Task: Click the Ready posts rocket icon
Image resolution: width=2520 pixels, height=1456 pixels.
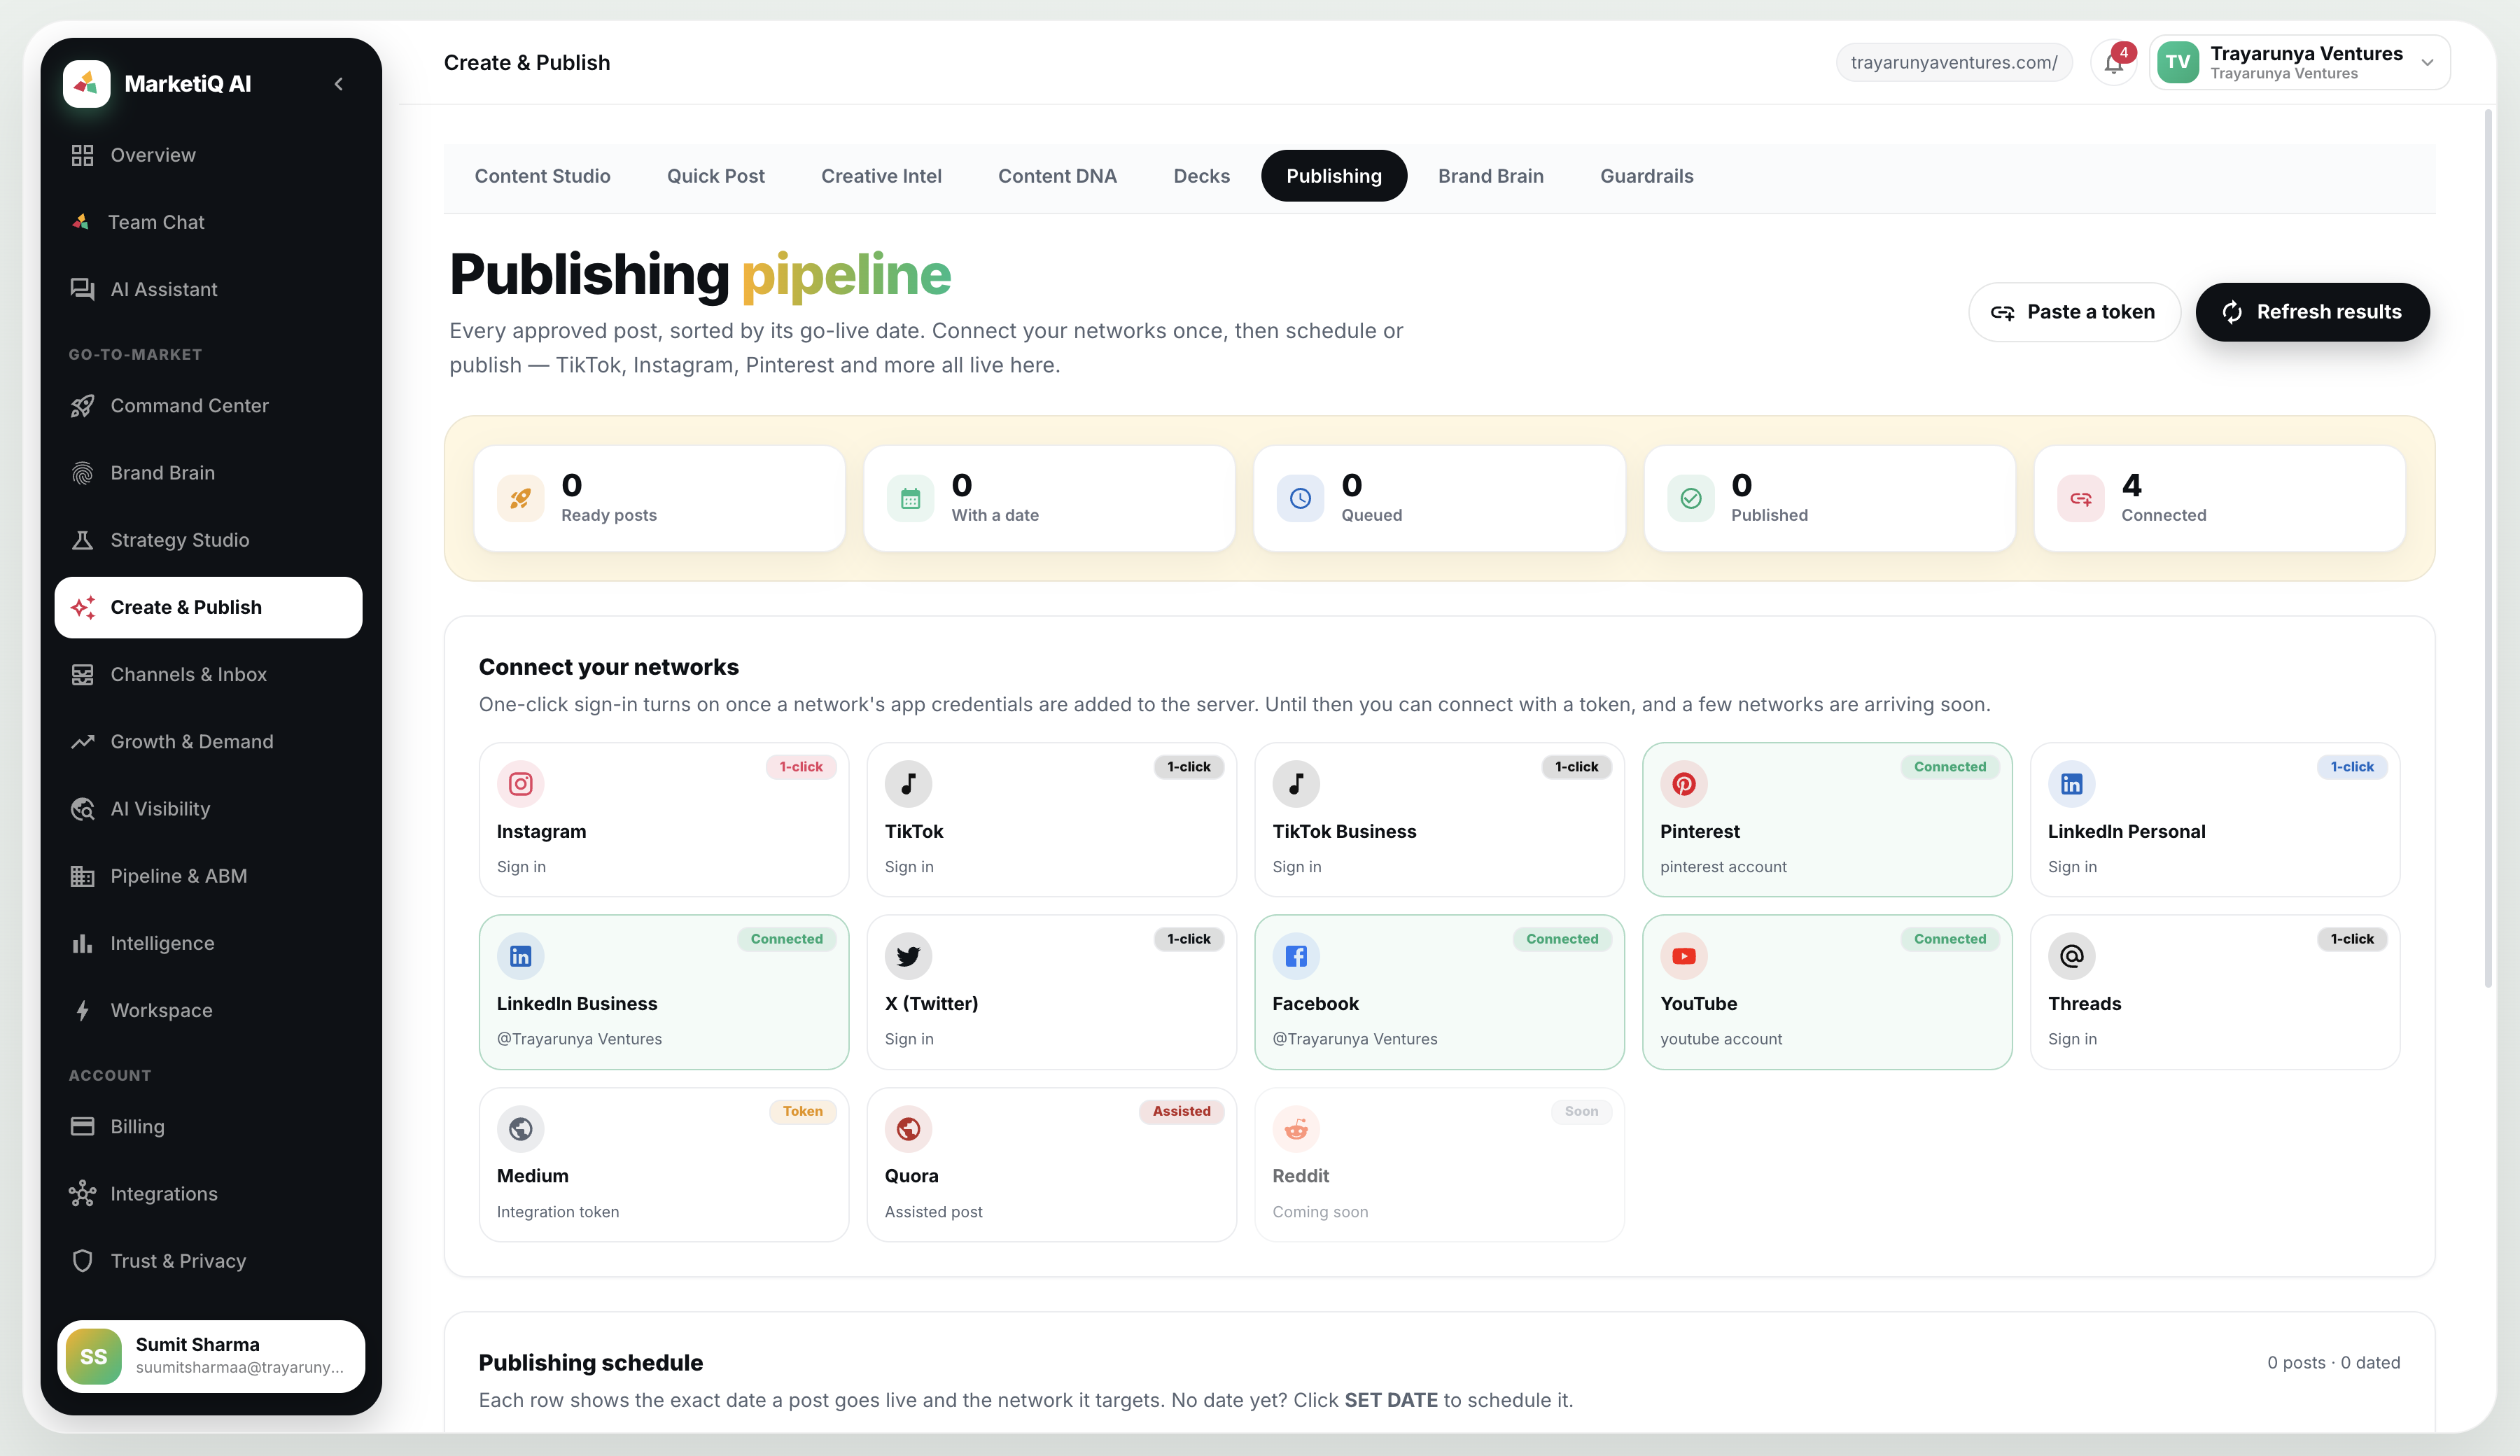Action: pos(521,498)
